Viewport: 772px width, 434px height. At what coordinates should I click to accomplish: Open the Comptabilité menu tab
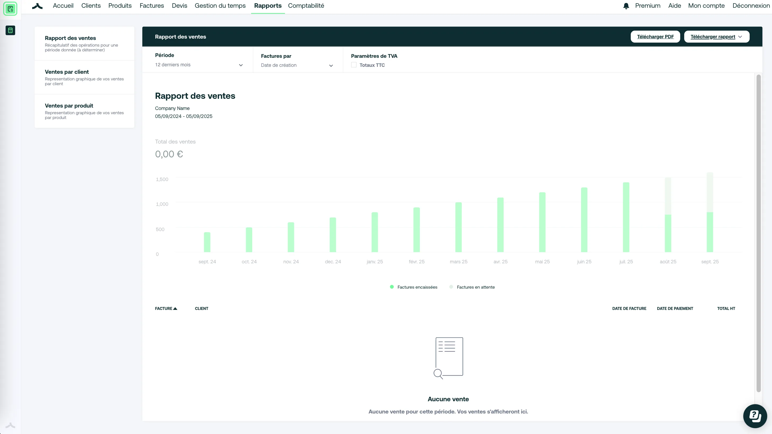point(306,6)
